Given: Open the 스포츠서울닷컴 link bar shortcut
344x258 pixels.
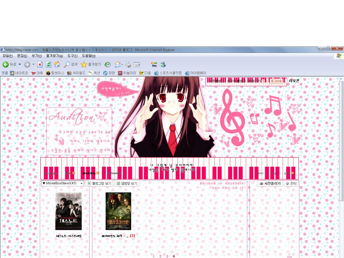Looking at the screenshot, I should 168,73.
